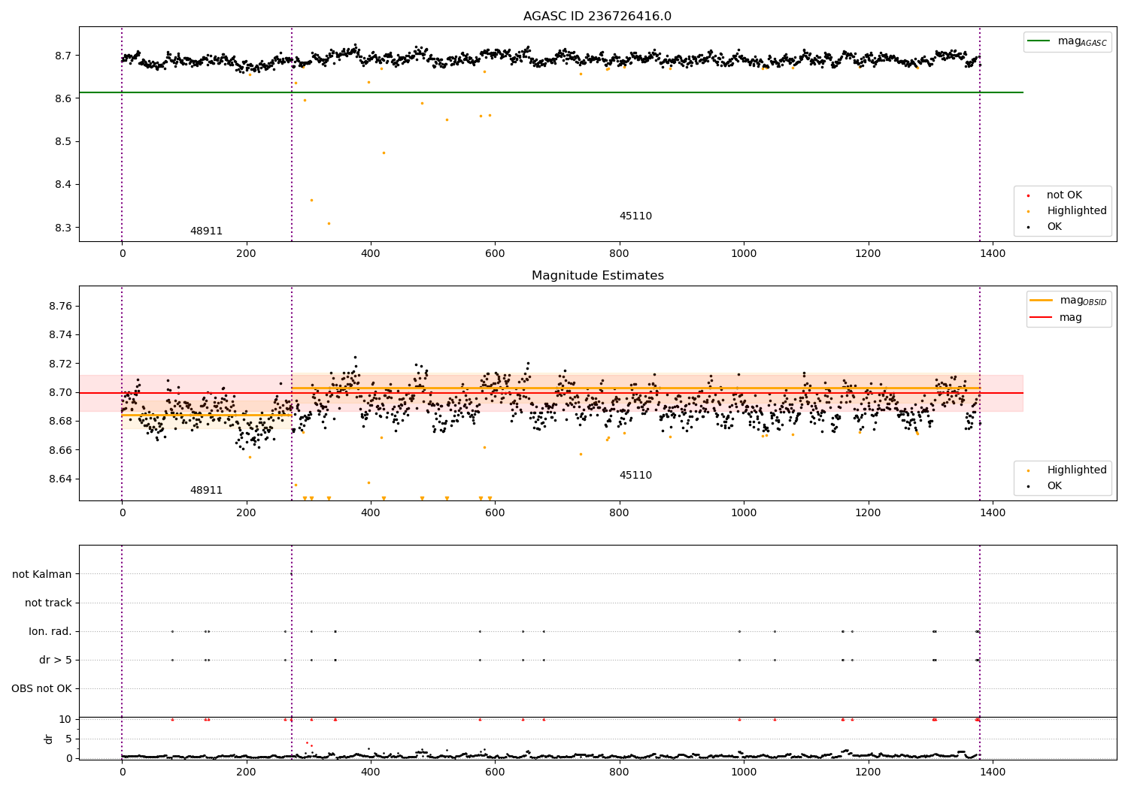The height and width of the screenshot is (789, 1128).
Task: Click the "dr > 5" axis label
Action: [x=56, y=660]
